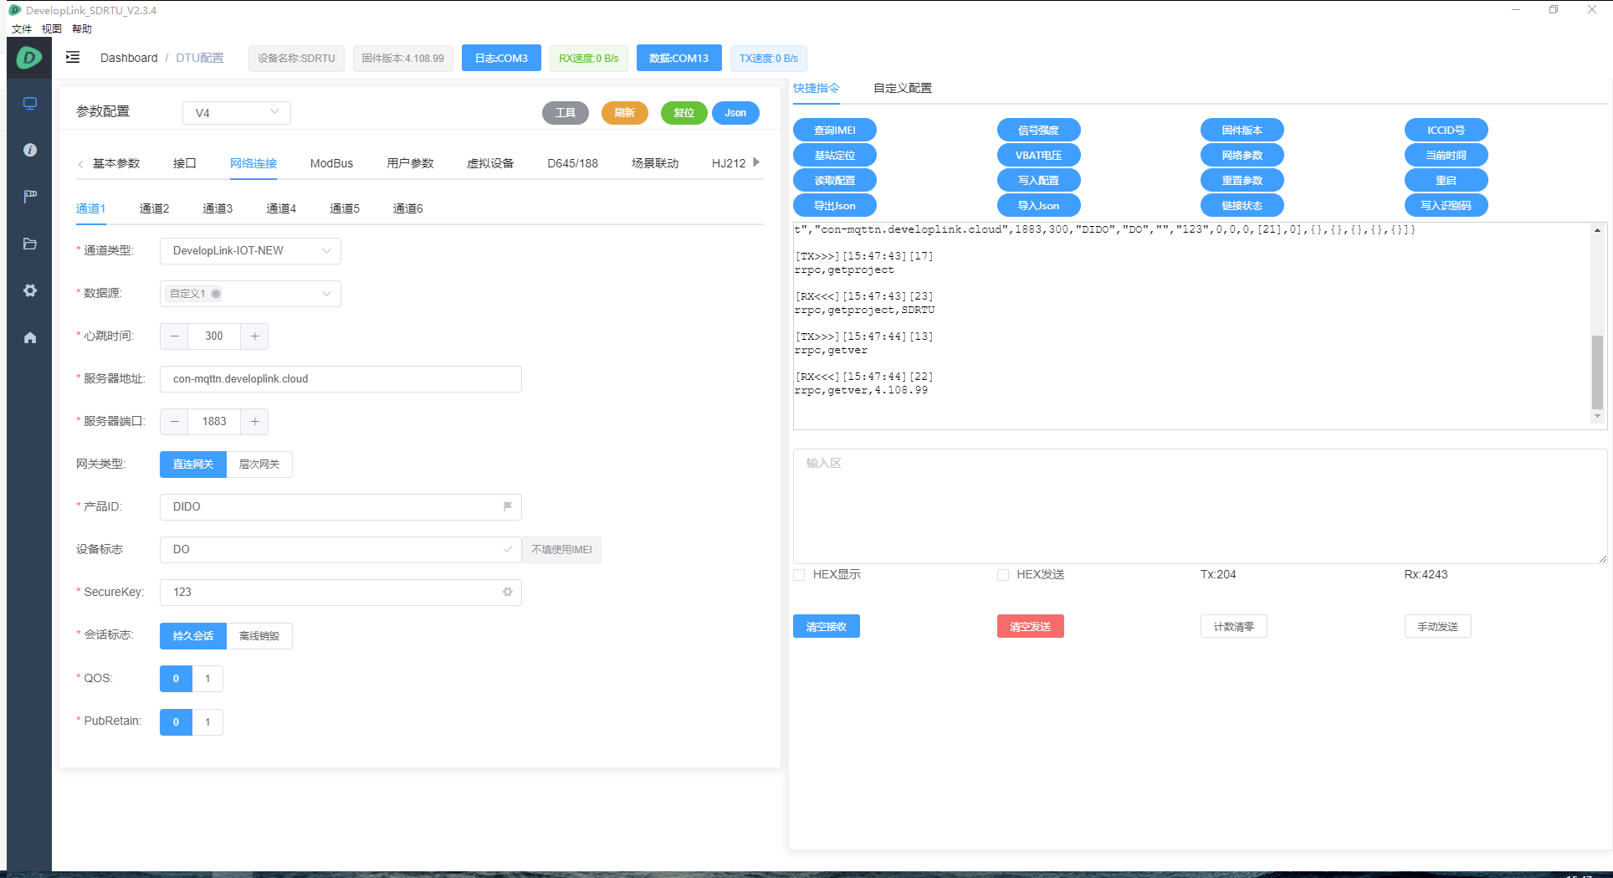
Task: Select 直连网关 gateway type
Action: tap(193, 464)
